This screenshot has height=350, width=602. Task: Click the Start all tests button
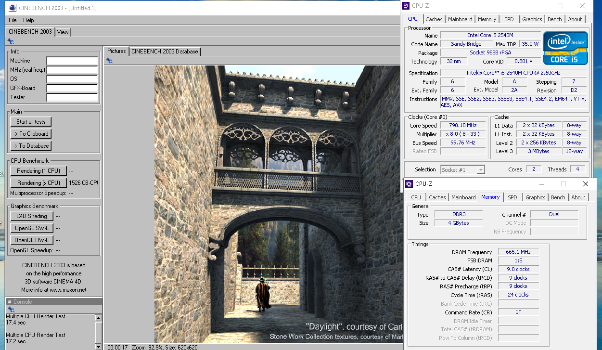(x=31, y=122)
